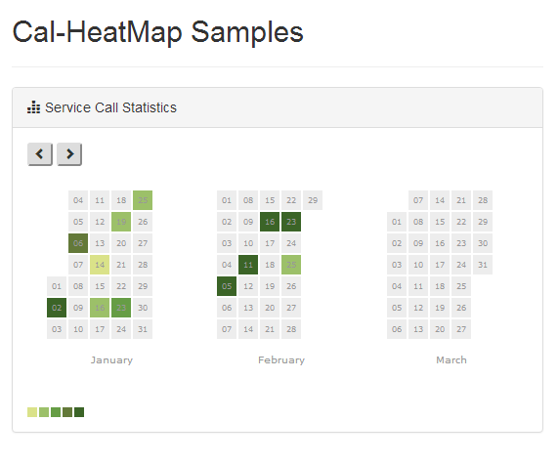Select February 16 dark green cell
The height and width of the screenshot is (463, 558).
click(x=270, y=222)
